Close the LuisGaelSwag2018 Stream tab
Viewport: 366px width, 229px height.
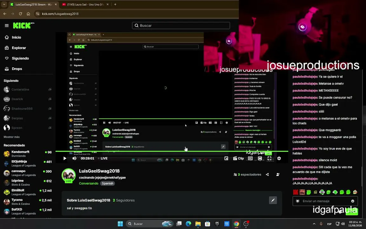point(56,4)
